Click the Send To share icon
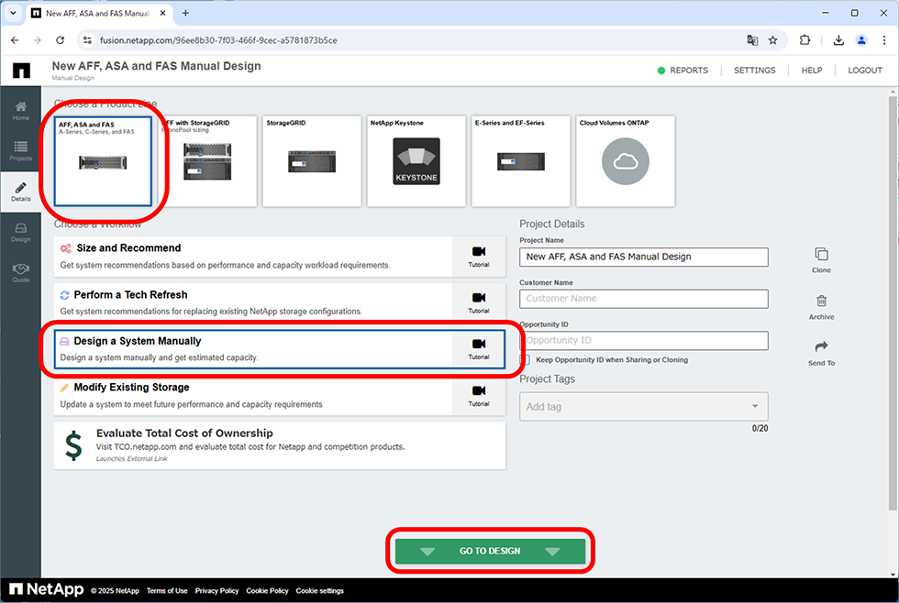 821,354
